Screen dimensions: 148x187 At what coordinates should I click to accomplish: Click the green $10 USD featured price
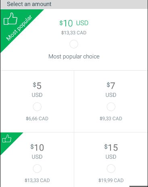(74, 23)
